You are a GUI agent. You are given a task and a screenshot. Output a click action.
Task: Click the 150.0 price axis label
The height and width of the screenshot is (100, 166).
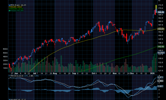tap(160, 36)
